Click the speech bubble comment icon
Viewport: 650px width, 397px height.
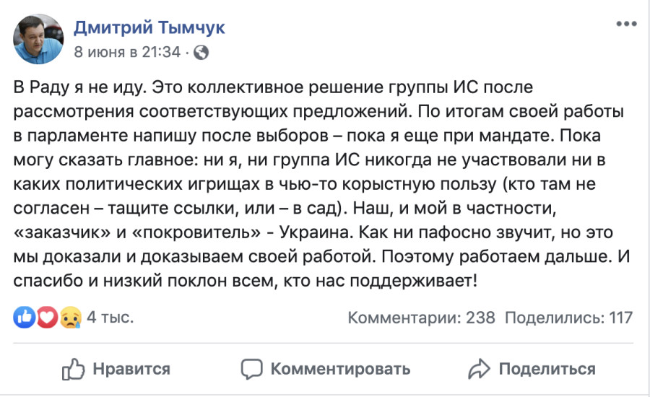pyautogui.click(x=251, y=369)
